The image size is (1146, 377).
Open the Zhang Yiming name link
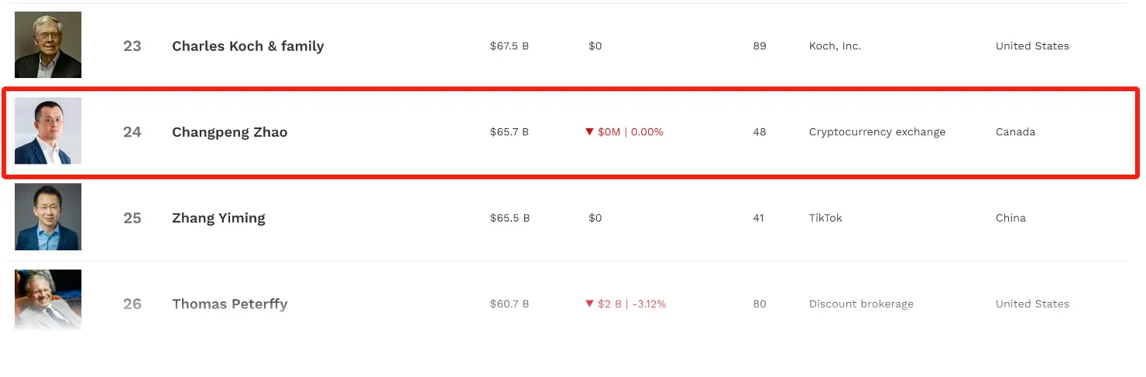pyautogui.click(x=218, y=218)
